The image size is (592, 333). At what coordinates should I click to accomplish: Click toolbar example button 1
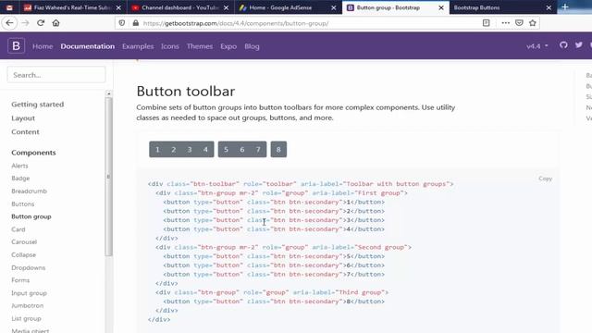tap(157, 149)
